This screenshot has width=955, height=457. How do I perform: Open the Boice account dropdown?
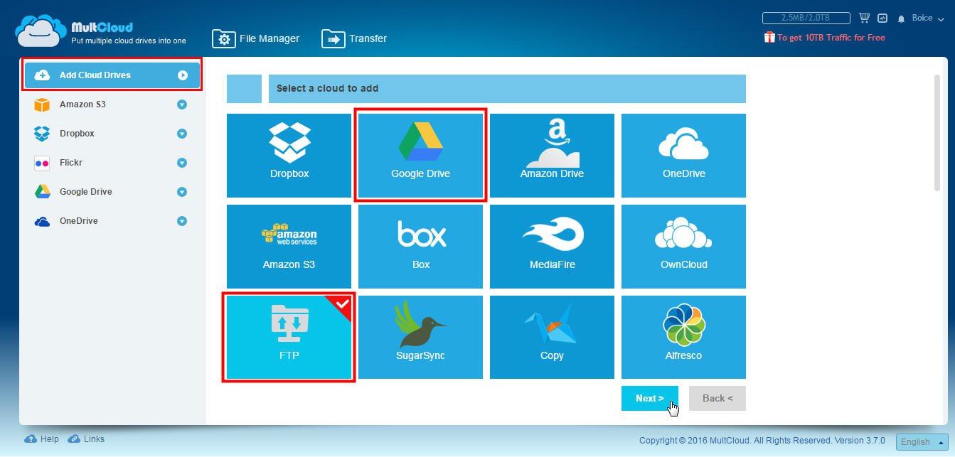(x=926, y=18)
